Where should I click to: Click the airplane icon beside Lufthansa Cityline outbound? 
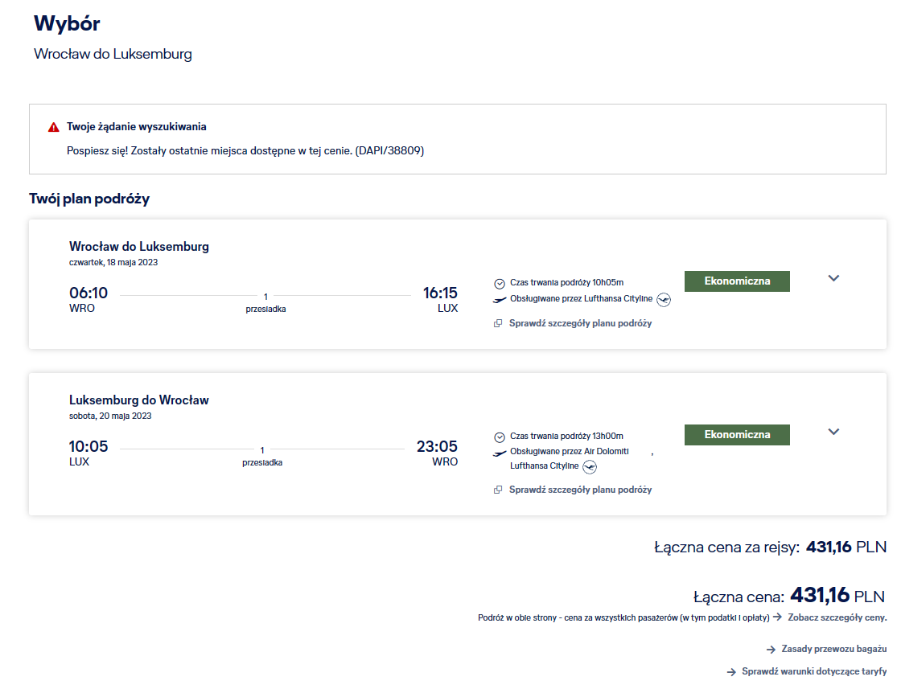point(500,300)
